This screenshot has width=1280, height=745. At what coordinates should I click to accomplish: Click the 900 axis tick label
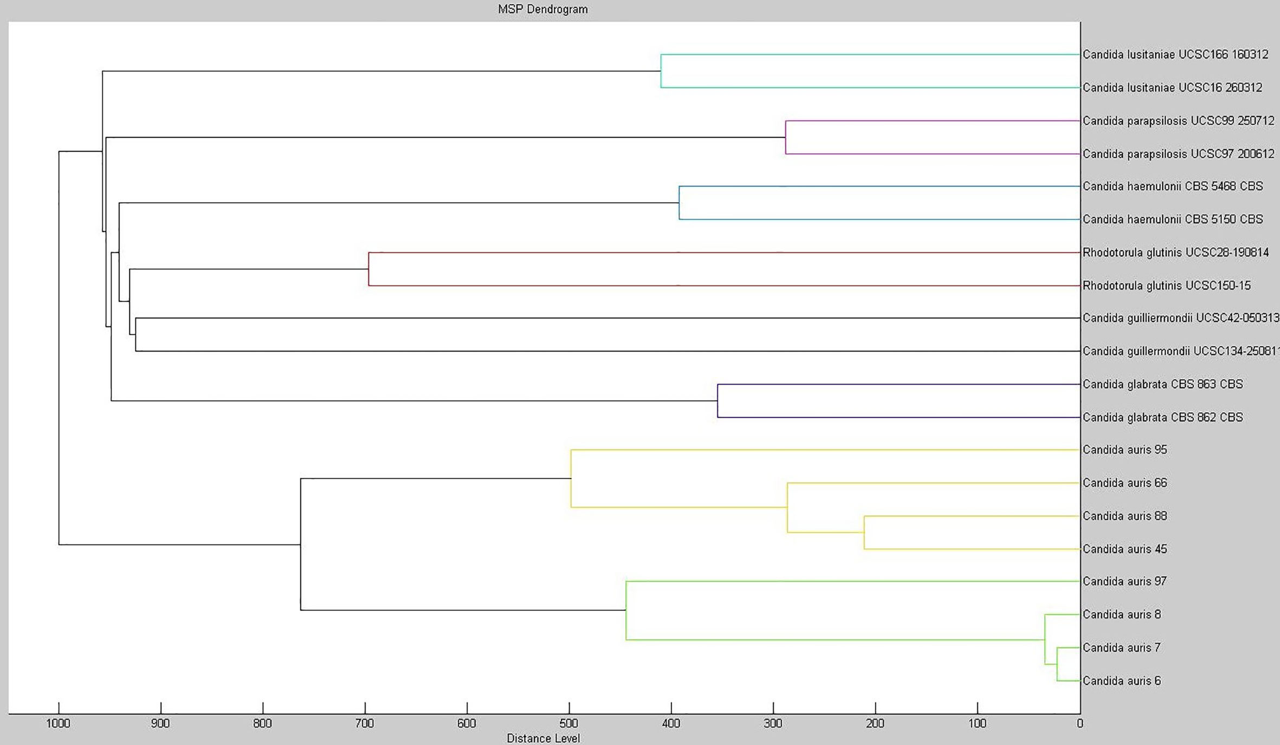(x=160, y=723)
